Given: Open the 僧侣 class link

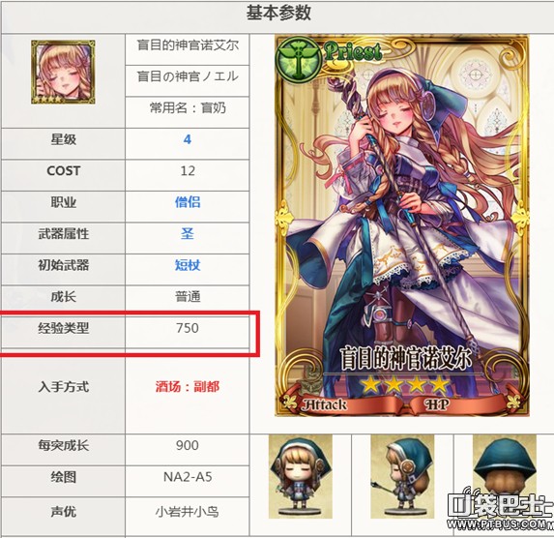Looking at the screenshot, I should pos(188,202).
